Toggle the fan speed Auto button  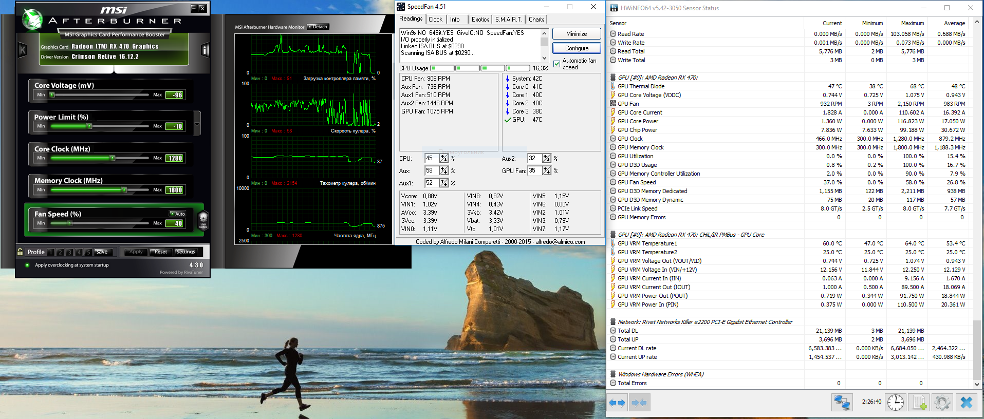pyautogui.click(x=178, y=214)
